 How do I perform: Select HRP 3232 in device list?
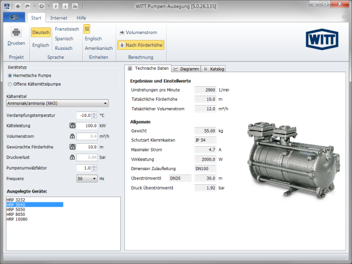(16, 200)
